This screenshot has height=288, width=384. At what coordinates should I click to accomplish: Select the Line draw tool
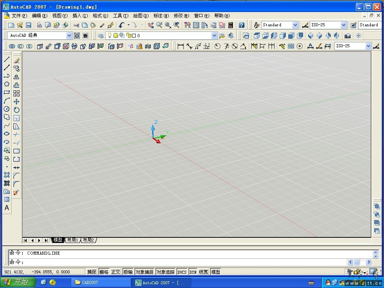pyautogui.click(x=7, y=59)
